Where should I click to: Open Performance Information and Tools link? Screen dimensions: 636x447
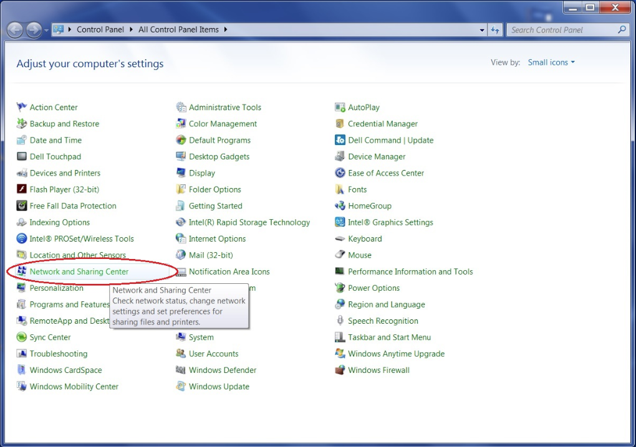coord(410,271)
